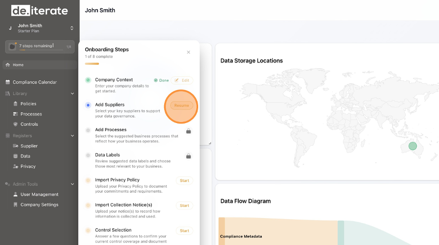Viewport: 439px width, 245px height.
Task: Select the Add Suppliers step radio indicator
Action: pos(88,105)
